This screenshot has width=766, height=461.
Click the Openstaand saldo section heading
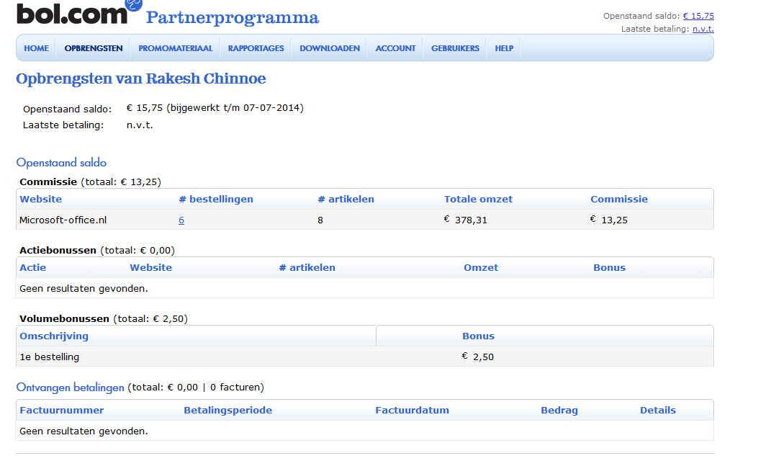(61, 162)
